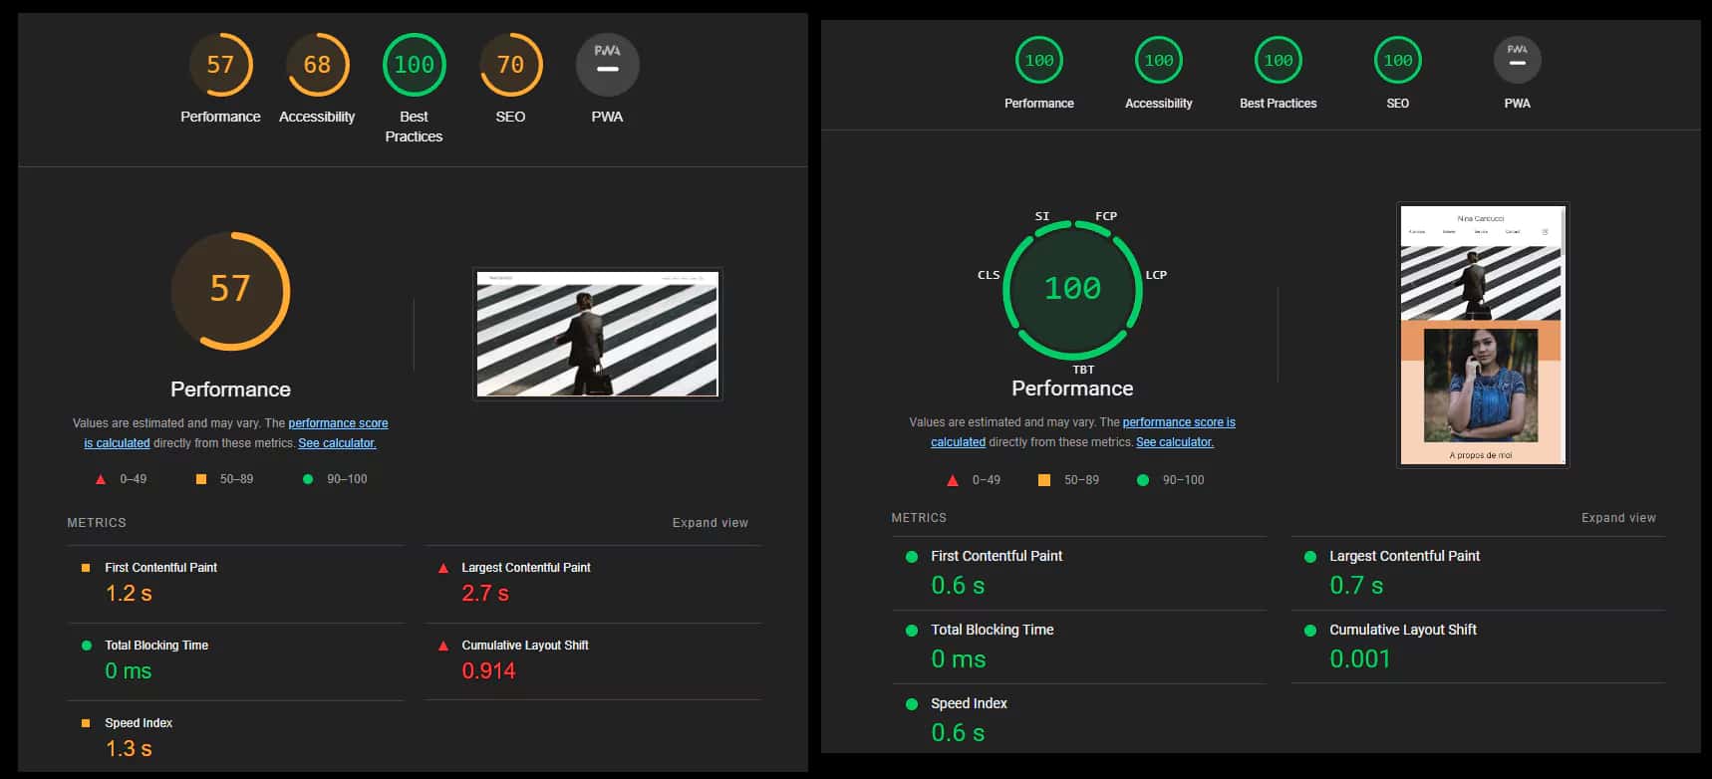The width and height of the screenshot is (1712, 779).
Task: Open the Accessibility 100 gauge in right report
Action: click(1159, 61)
